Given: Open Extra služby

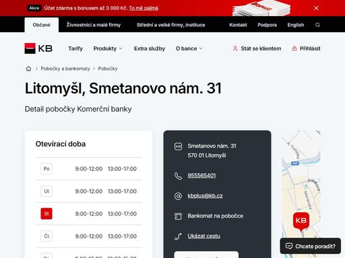Looking at the screenshot, I should coord(150,48).
